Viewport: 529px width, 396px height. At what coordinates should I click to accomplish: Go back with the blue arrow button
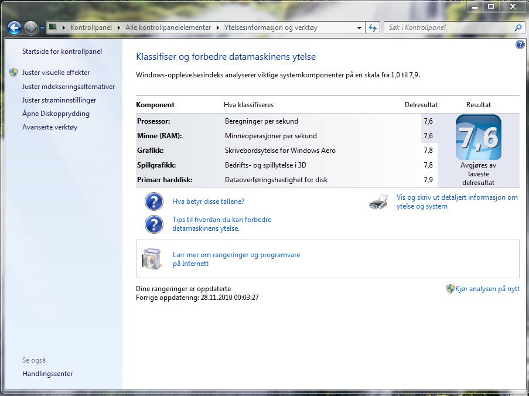pos(14,28)
